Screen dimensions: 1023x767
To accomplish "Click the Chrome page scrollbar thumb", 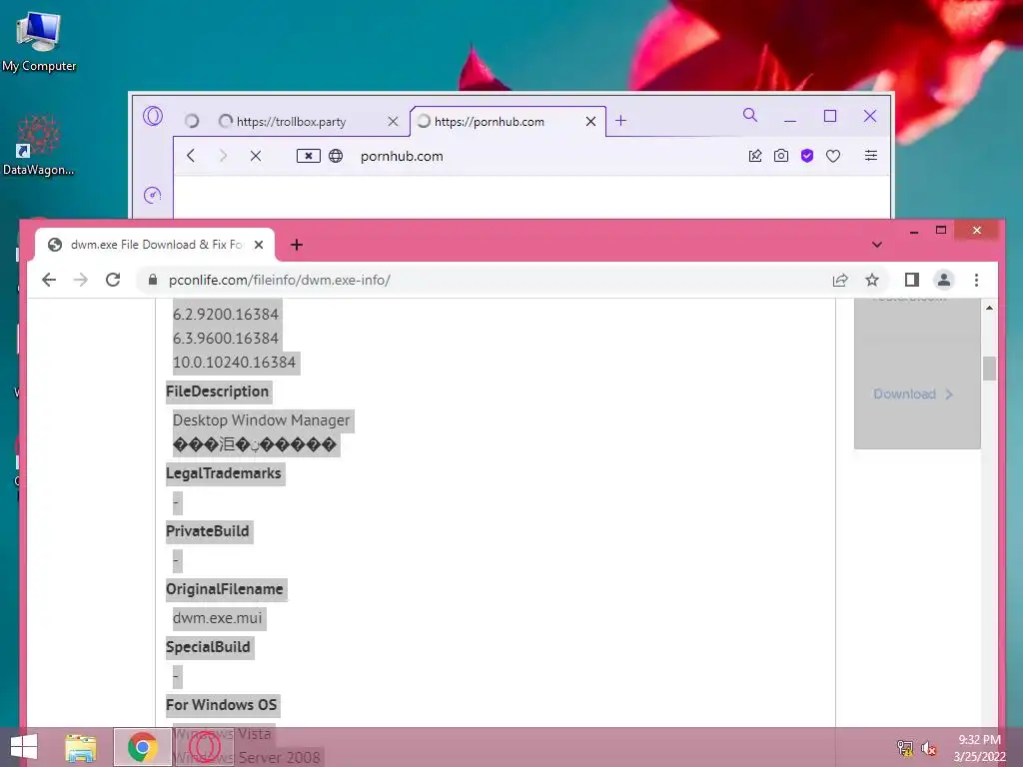I will [x=989, y=369].
